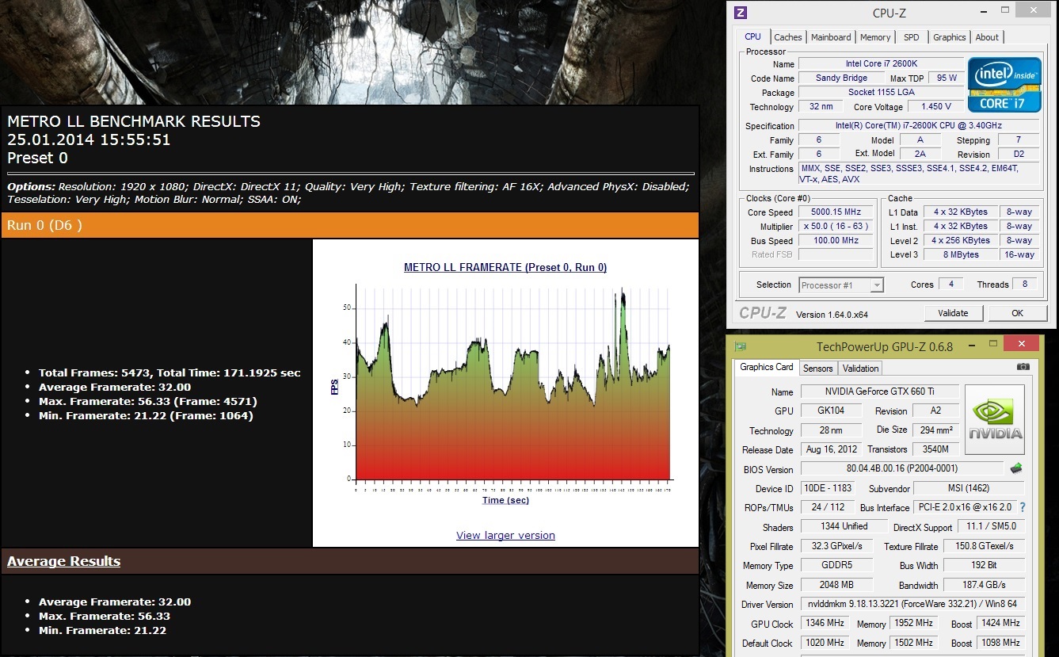This screenshot has height=657, width=1059.
Task: Click the Core Voltage value 1.450 V
Action: click(935, 106)
